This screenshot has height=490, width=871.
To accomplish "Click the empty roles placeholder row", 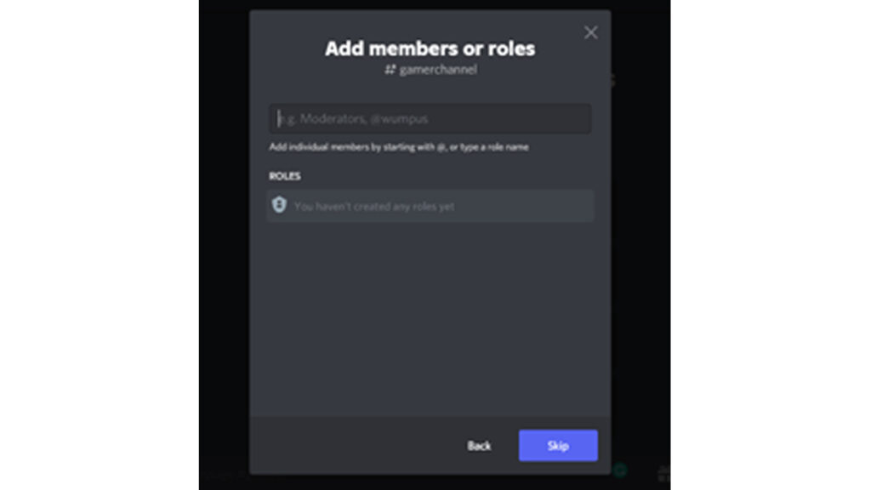I will pyautogui.click(x=430, y=205).
